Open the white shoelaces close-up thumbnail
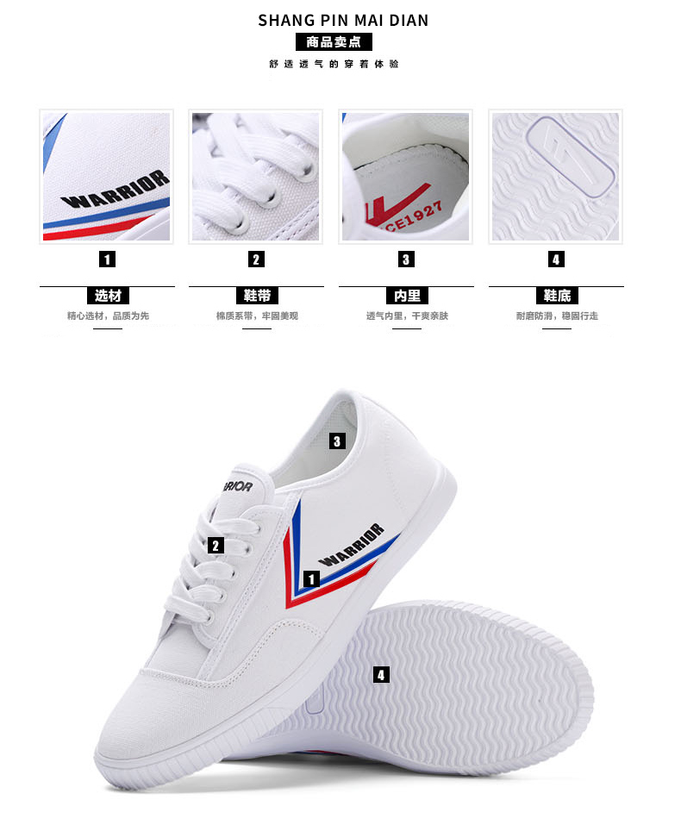 click(x=256, y=177)
